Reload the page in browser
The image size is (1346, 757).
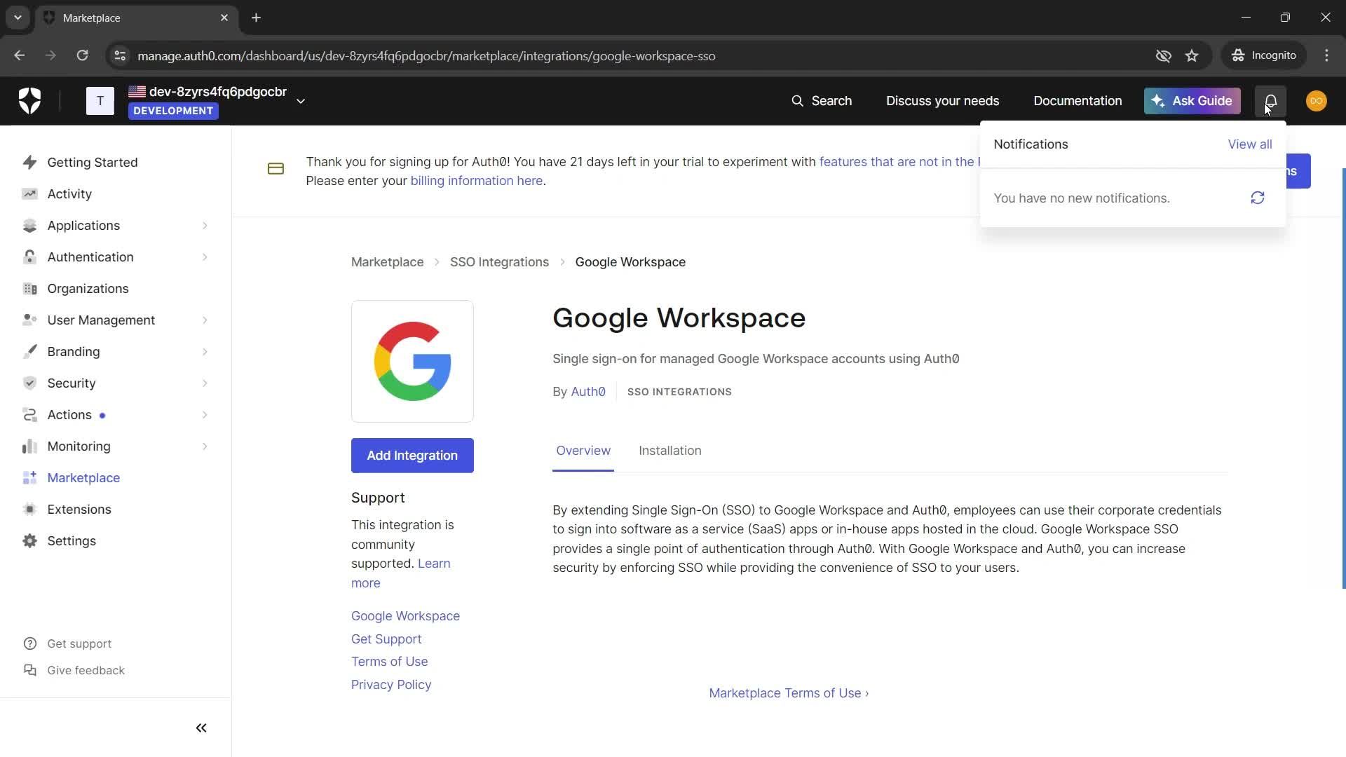[82, 55]
